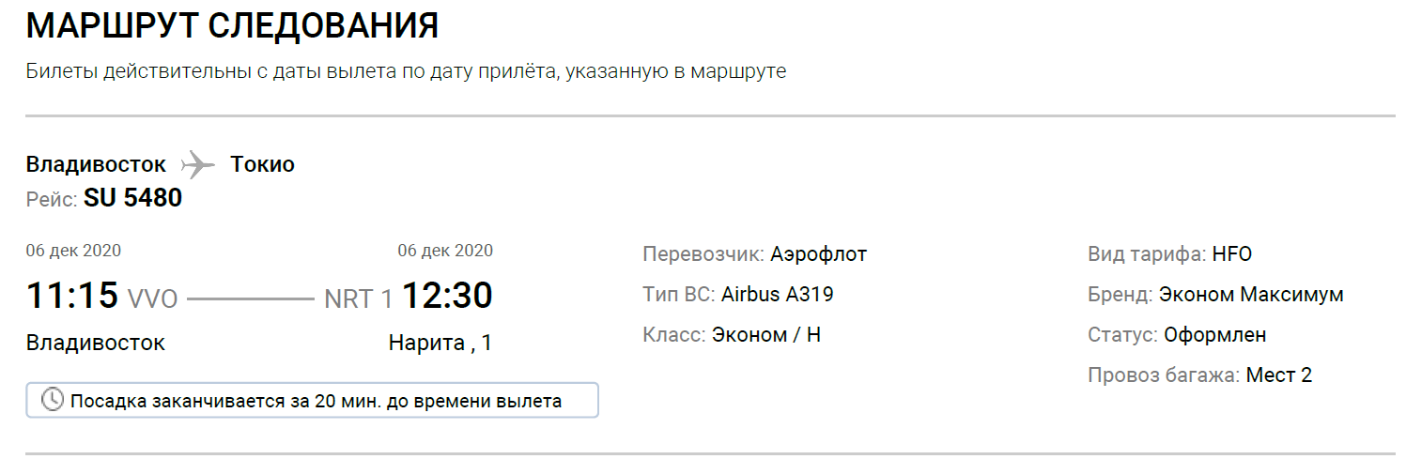
Task: Click the МАРШРУТ СЛЕДОВАНИЯ heading
Action: click(x=232, y=26)
